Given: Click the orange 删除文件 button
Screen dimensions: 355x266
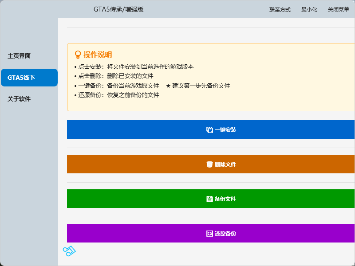Looking at the screenshot, I should pos(211,164).
